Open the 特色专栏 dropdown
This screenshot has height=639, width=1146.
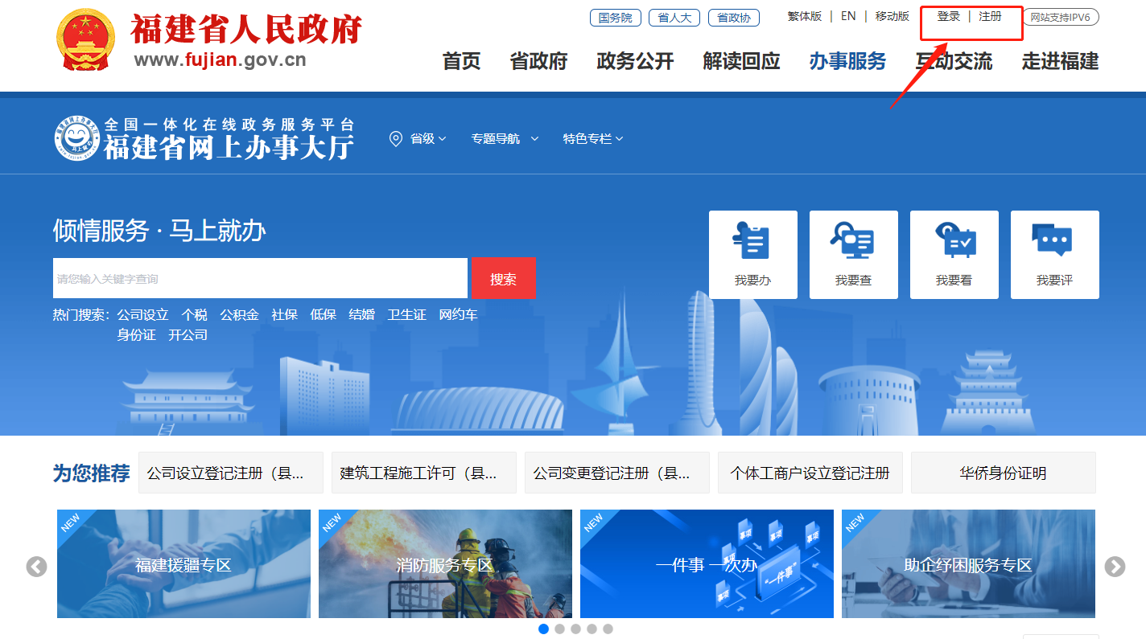(x=593, y=139)
